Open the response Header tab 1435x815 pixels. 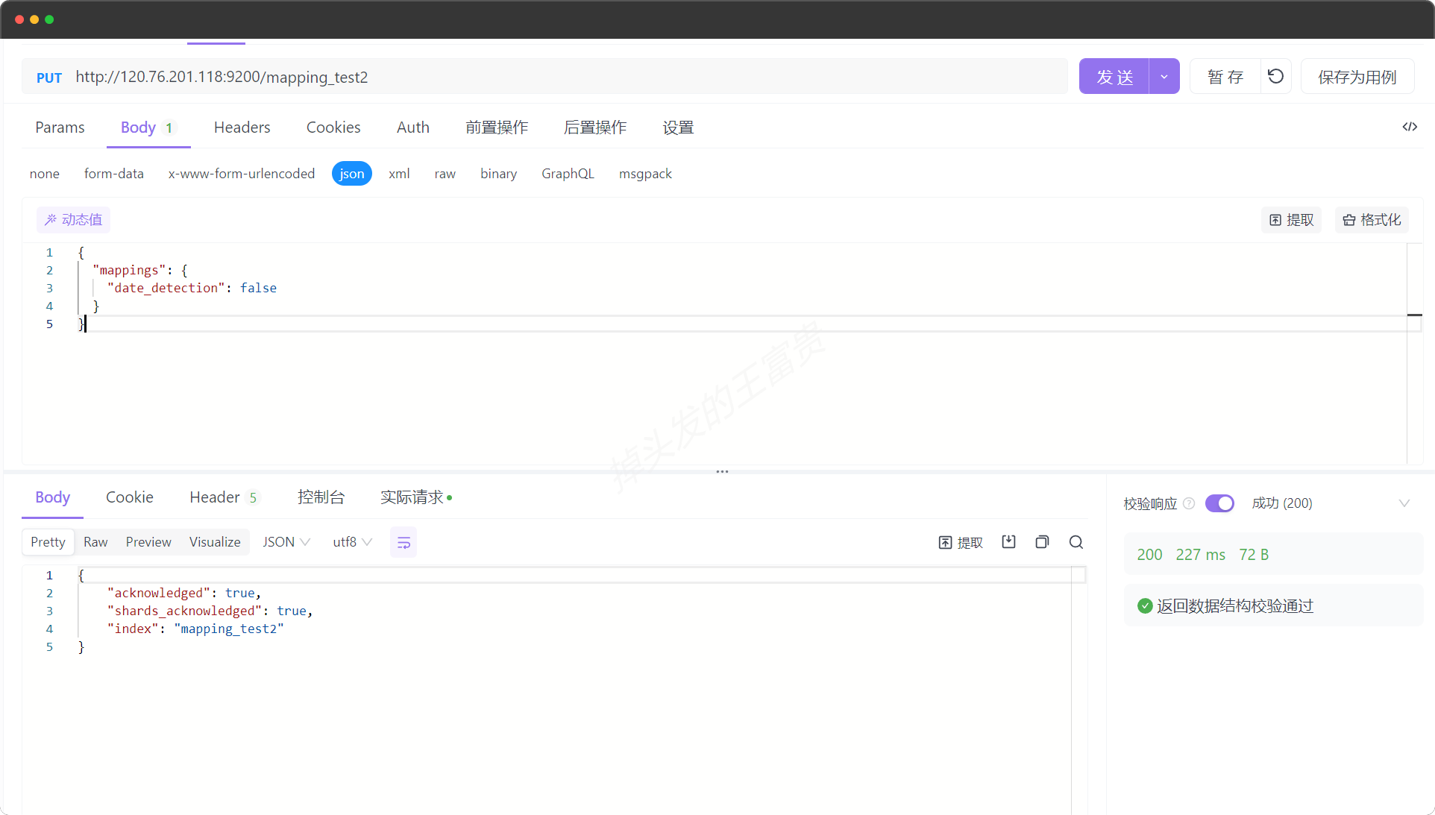[x=224, y=497]
